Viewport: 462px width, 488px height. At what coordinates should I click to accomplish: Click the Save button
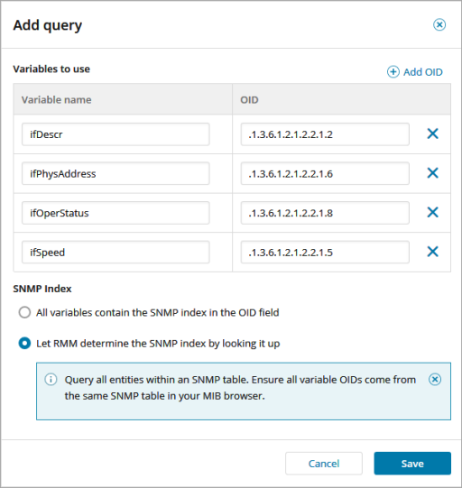coord(412,464)
